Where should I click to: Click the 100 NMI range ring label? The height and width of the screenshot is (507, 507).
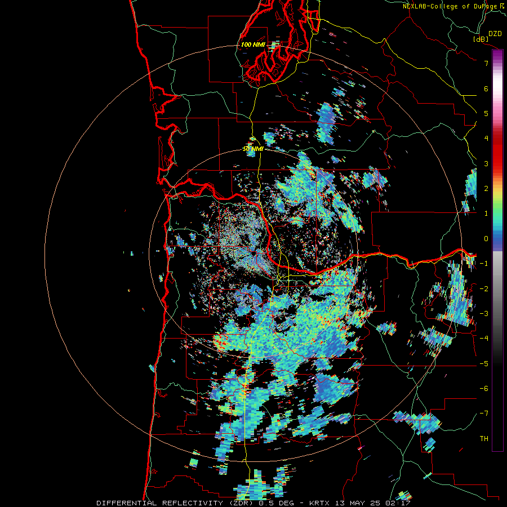tap(252, 45)
